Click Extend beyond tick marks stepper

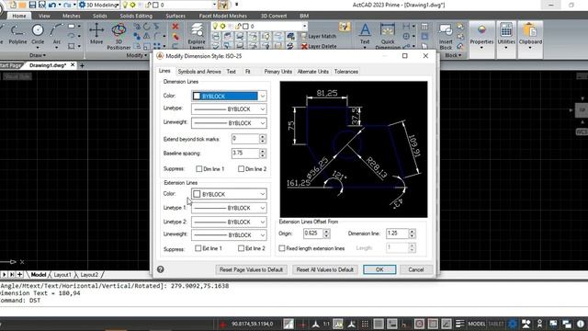(263, 139)
